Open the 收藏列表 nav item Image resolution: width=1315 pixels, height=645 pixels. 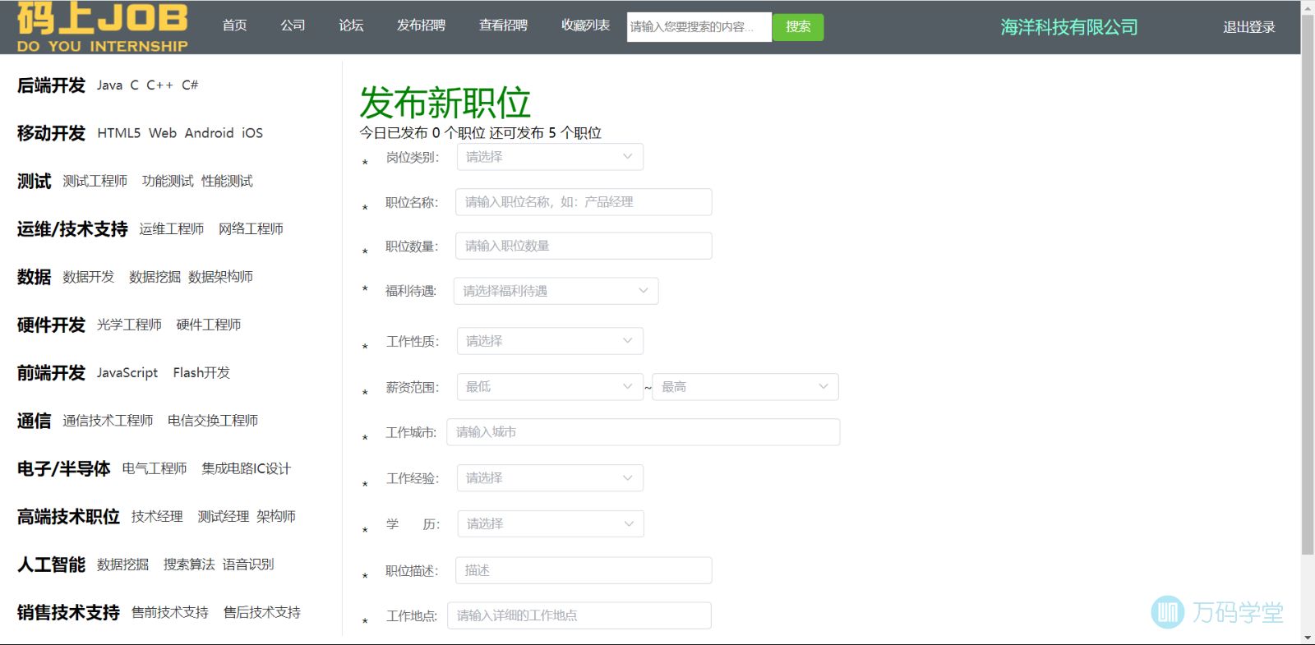585,25
